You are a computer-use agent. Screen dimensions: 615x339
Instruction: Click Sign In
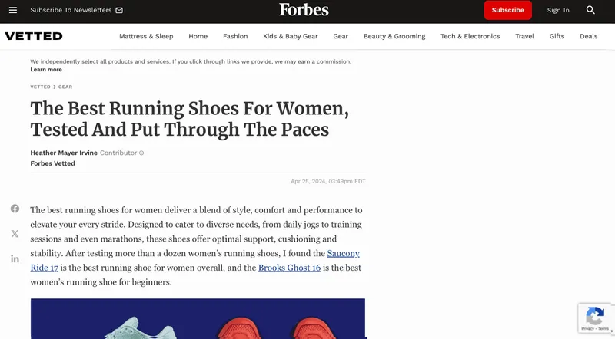point(558,10)
